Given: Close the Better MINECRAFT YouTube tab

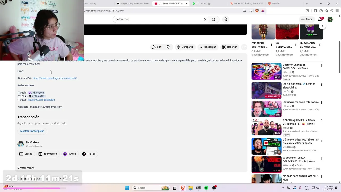Looking at the screenshot, I should (186, 3).
